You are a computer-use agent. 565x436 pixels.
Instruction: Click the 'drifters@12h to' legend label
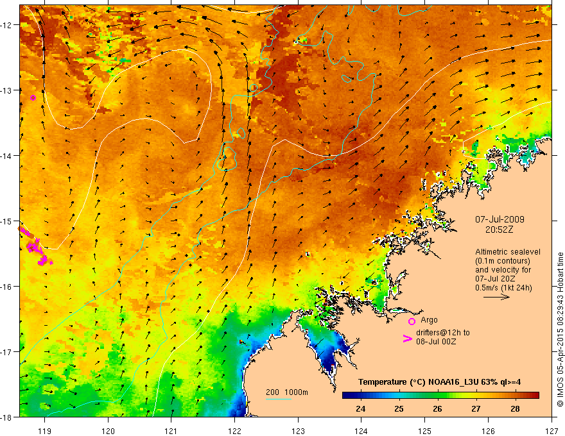click(x=443, y=332)
